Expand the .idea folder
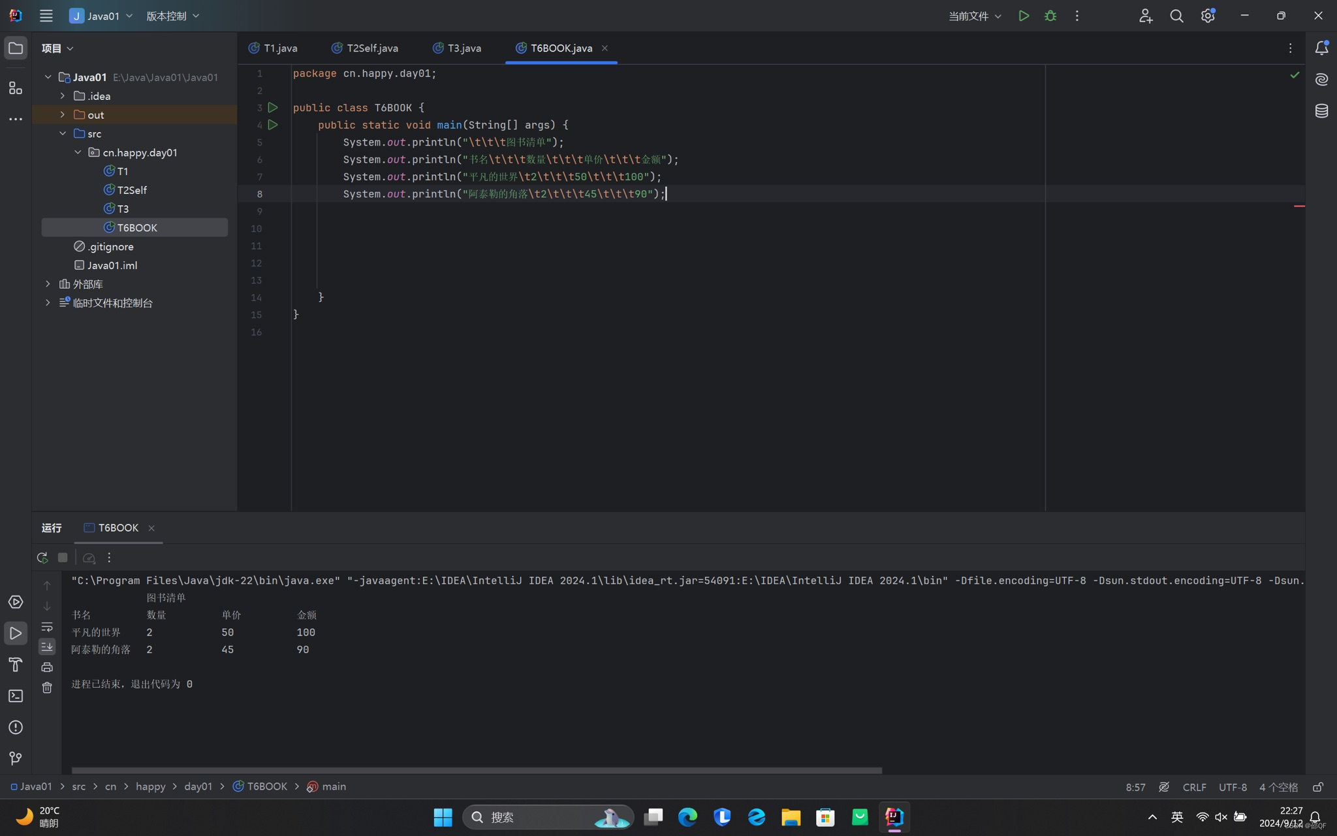This screenshot has height=836, width=1337. tap(63, 96)
